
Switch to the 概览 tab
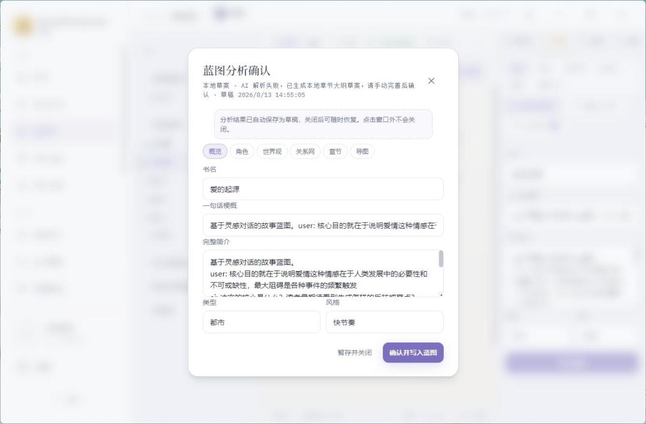pyautogui.click(x=215, y=151)
